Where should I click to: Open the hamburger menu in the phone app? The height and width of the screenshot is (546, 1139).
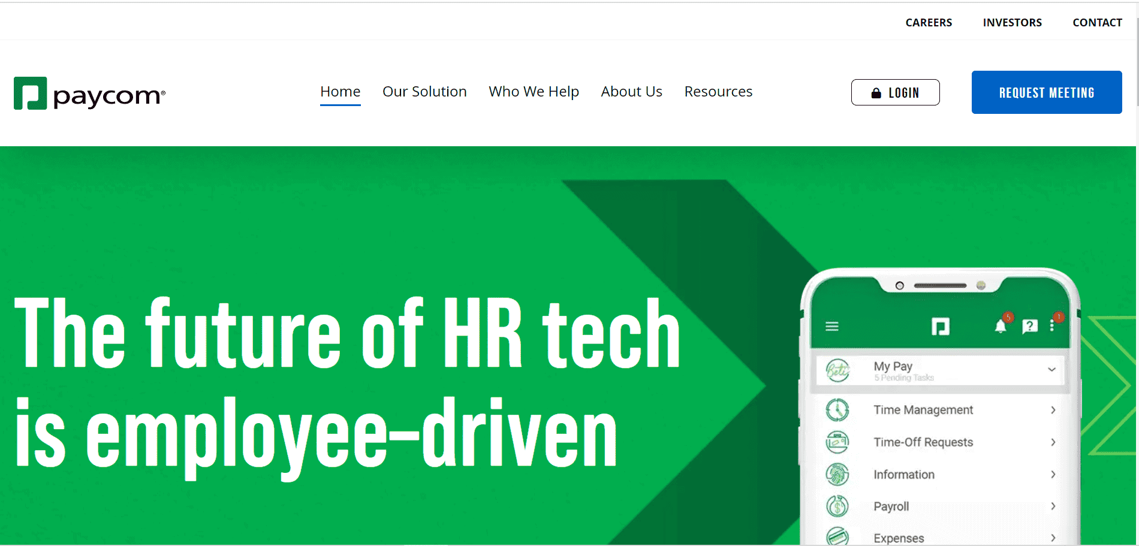point(832,326)
